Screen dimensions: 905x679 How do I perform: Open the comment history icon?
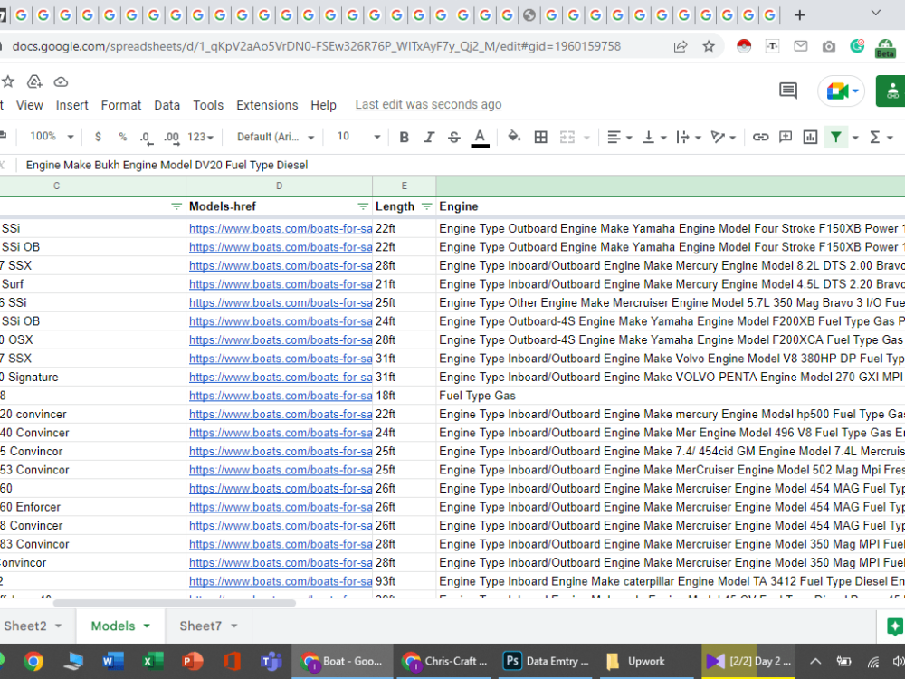point(788,90)
